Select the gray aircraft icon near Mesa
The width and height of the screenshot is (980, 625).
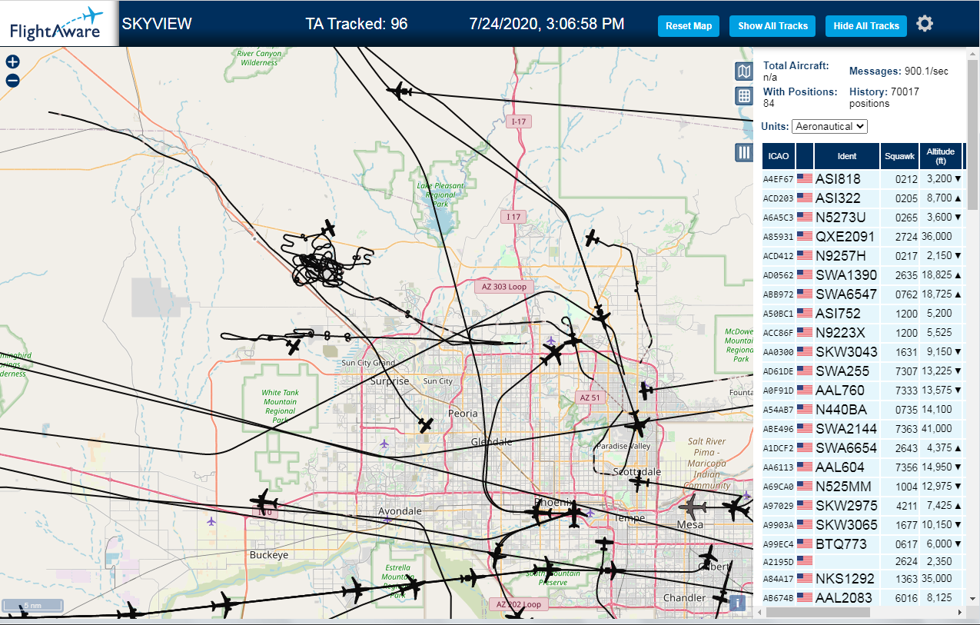tap(693, 507)
